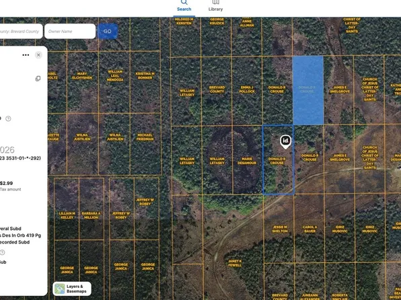This screenshot has height=300, width=401.
Task: Open Layers & Basemaps
Action: [72, 289]
